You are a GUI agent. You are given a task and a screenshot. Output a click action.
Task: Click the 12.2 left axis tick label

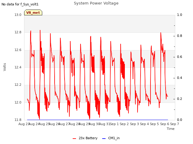[x=18, y=85]
